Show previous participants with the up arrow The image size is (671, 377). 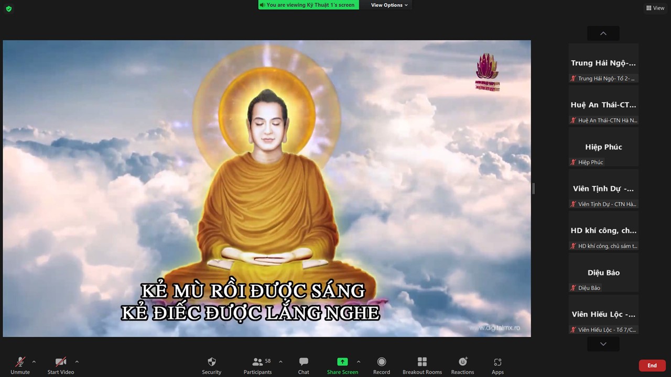pos(603,34)
